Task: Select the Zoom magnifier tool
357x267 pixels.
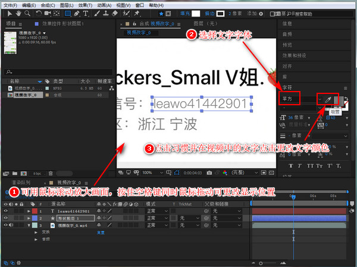Action: (x=26, y=12)
